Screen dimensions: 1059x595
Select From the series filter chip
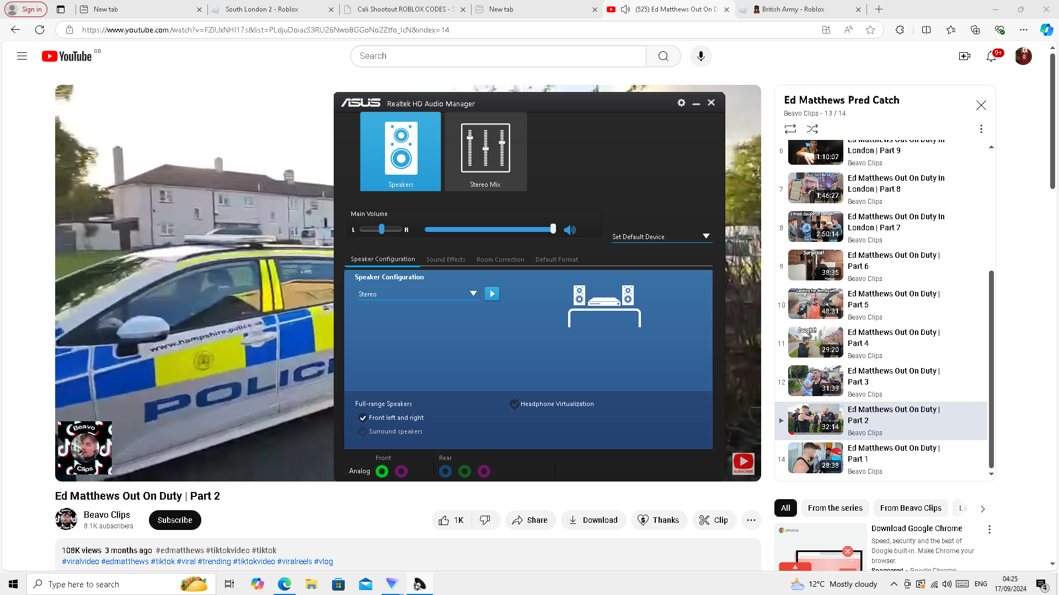pos(835,508)
